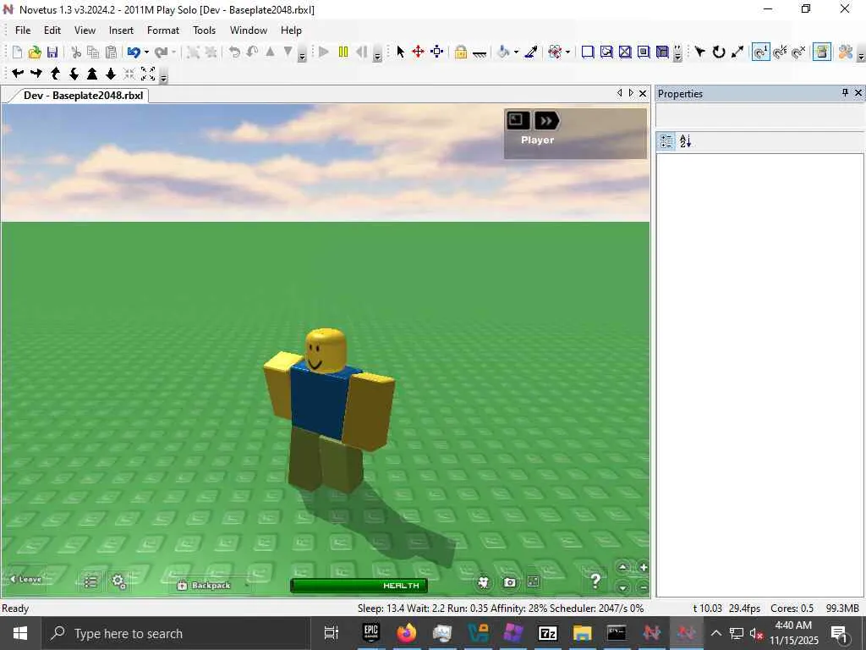The width and height of the screenshot is (866, 650).
Task: Expand the standard toolbar overflow after arrows
Action: (302, 54)
